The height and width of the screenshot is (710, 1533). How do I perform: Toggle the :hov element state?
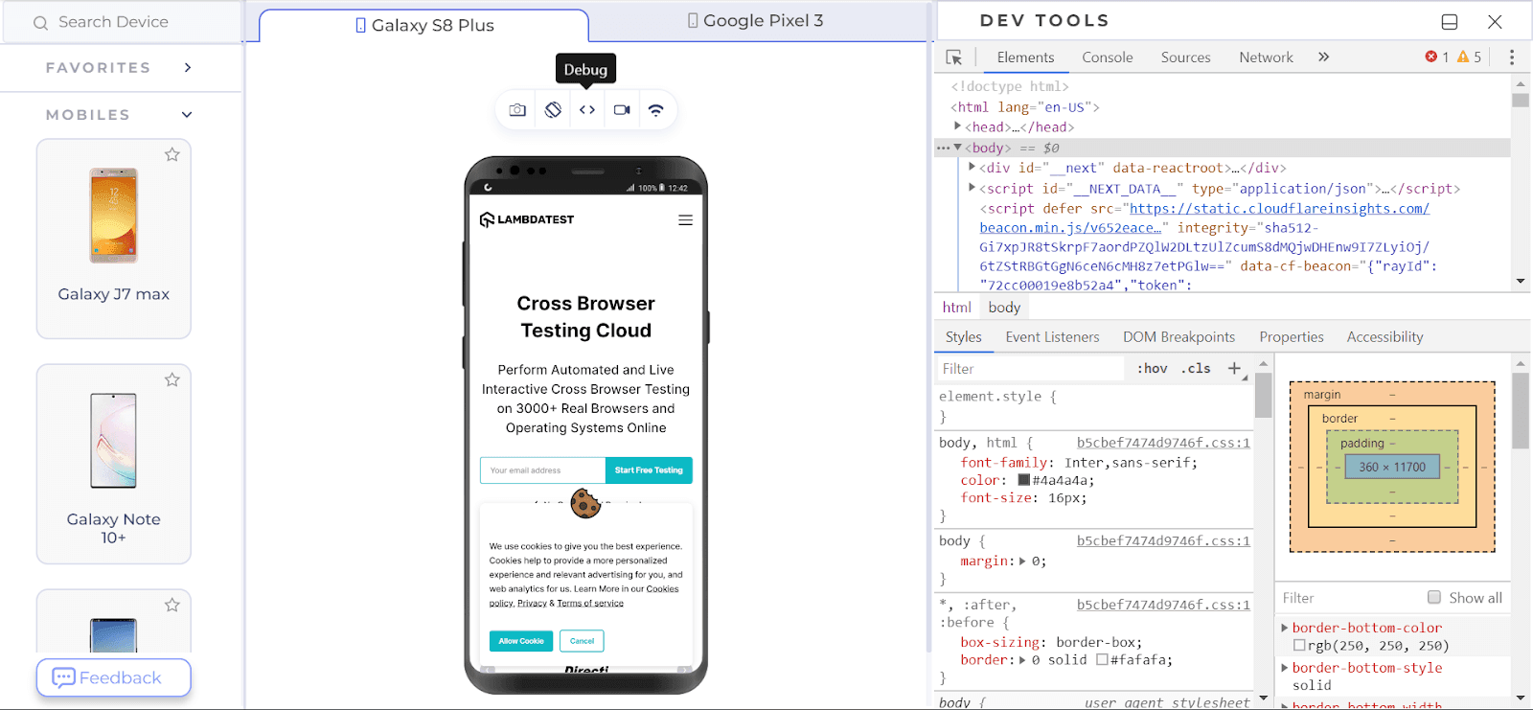[1153, 369]
